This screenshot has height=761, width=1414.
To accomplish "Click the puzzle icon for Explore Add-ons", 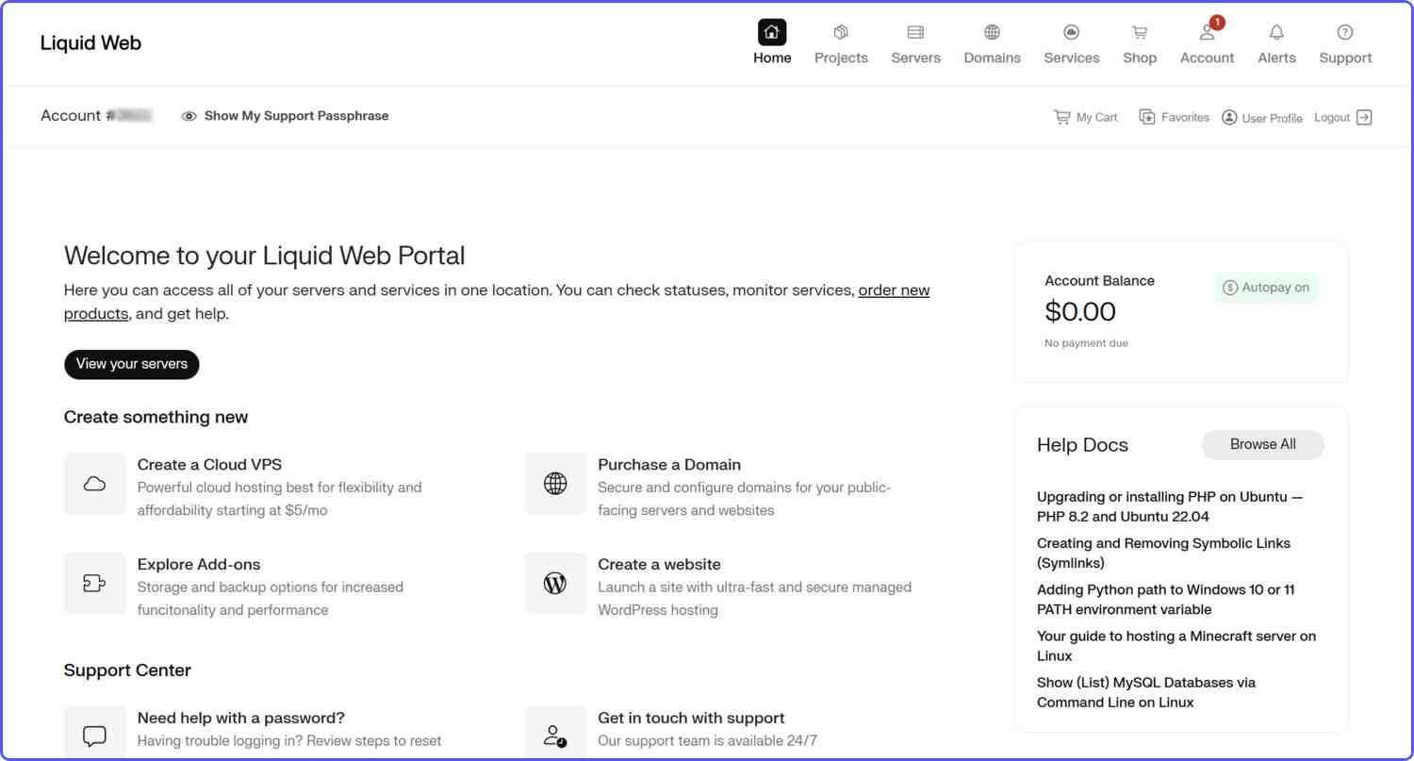I will [x=94, y=584].
